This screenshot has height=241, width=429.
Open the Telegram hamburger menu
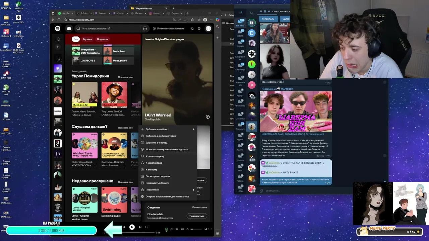pyautogui.click(x=240, y=13)
